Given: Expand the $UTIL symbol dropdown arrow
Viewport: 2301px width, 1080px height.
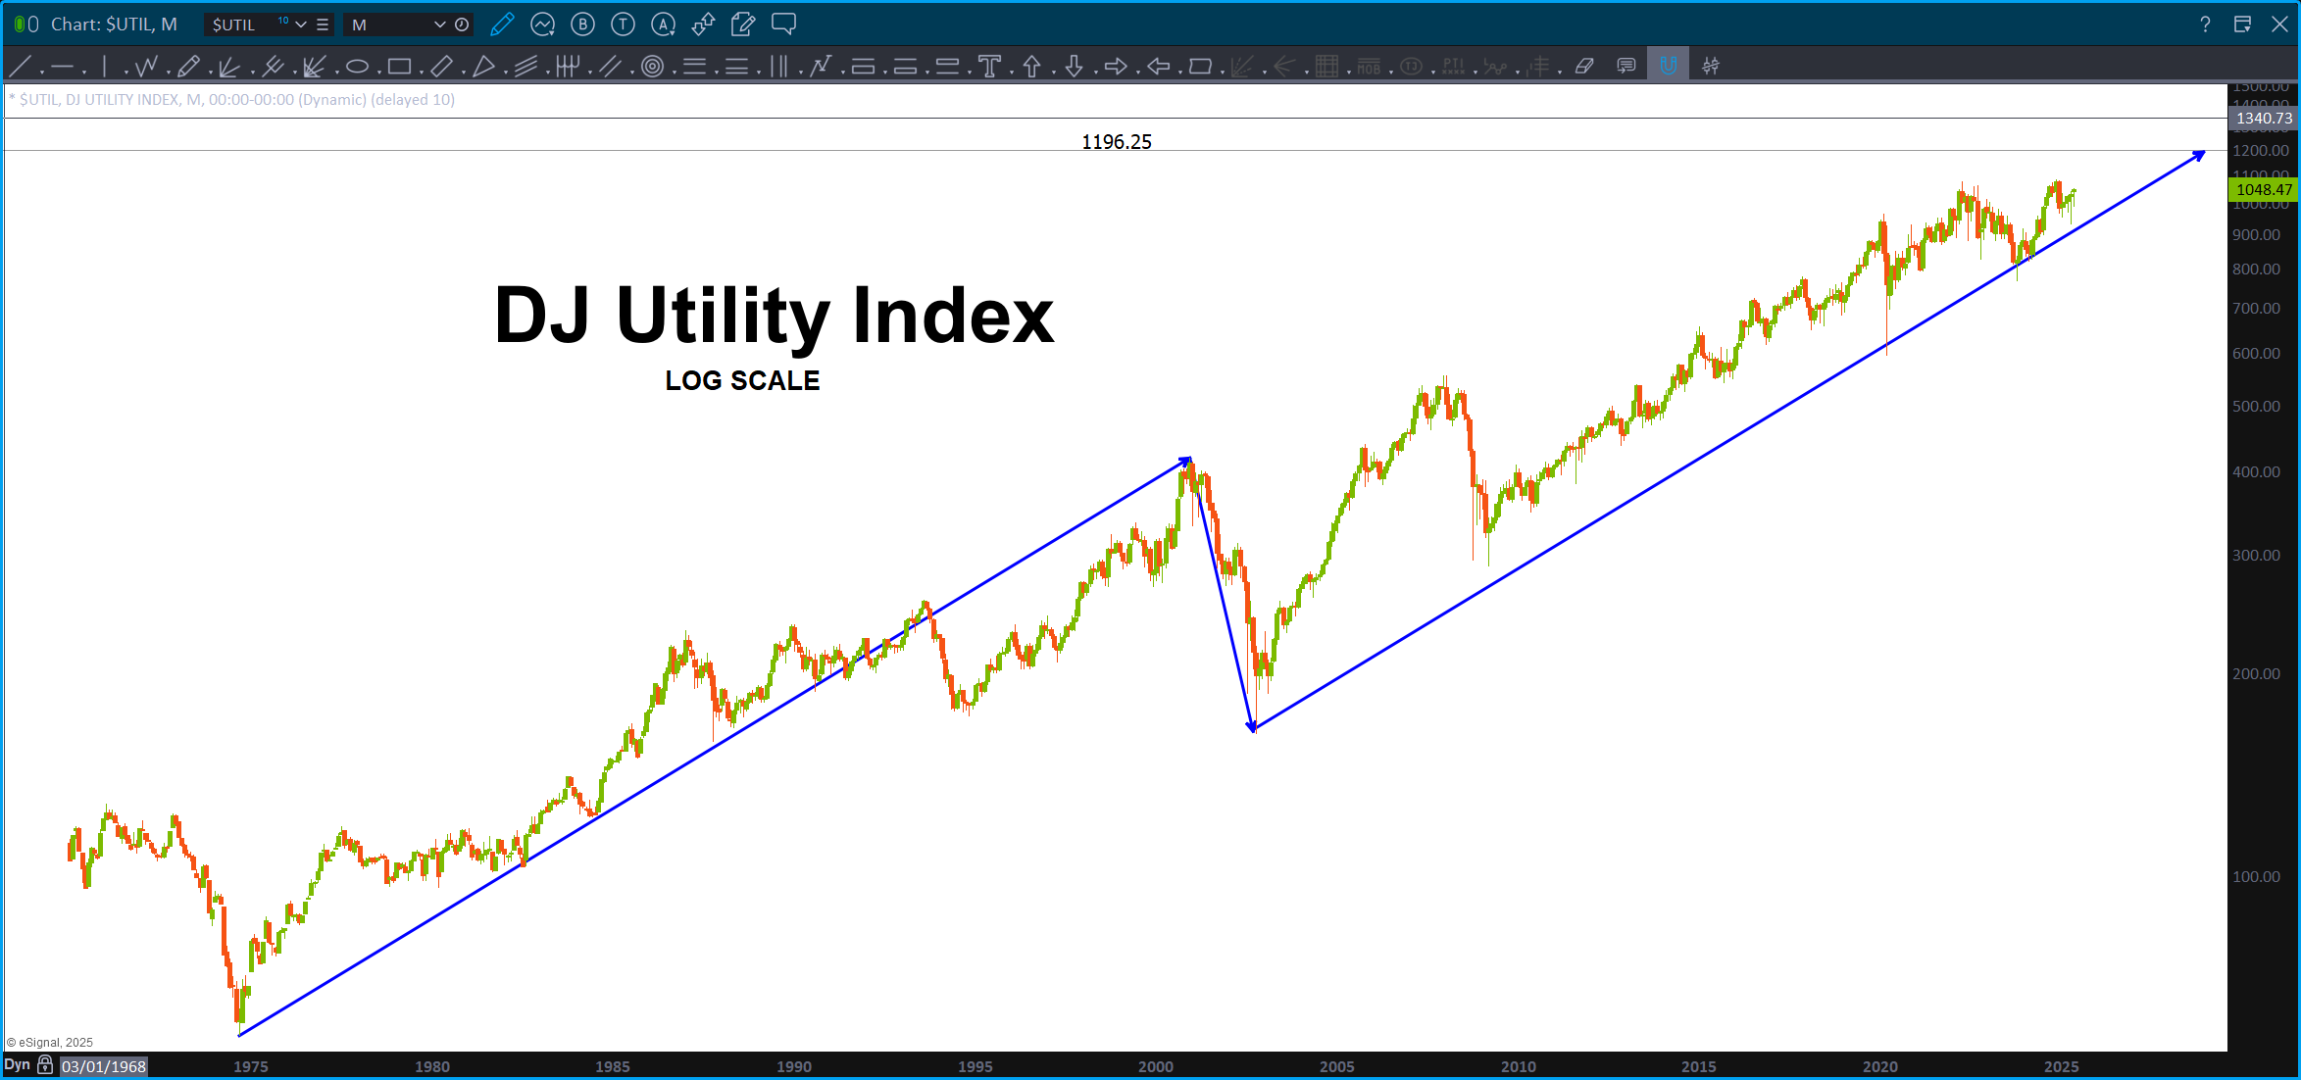Looking at the screenshot, I should (301, 25).
